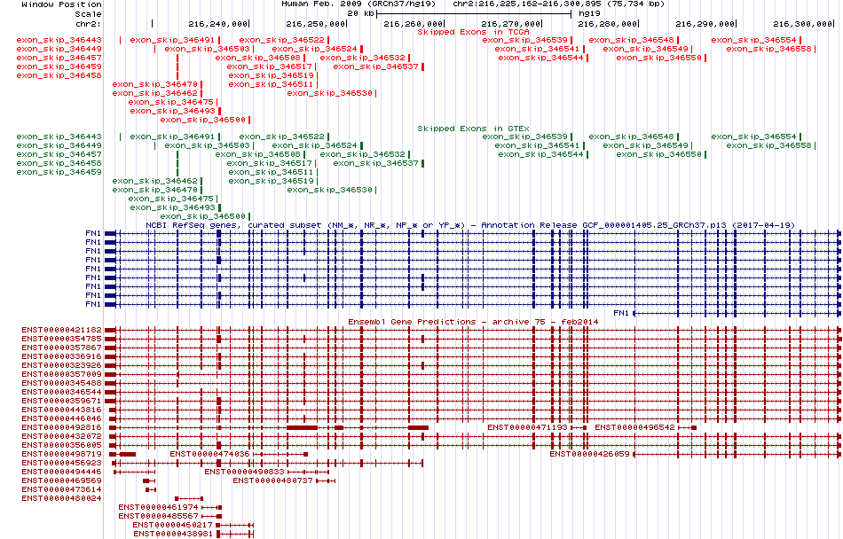The image size is (843, 539).
Task: Select transcript ENST00000426059
Action: pyautogui.click(x=589, y=454)
